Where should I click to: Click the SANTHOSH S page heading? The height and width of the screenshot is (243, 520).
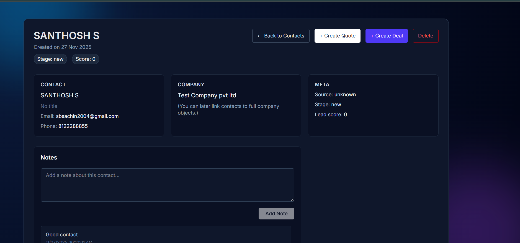(66, 36)
